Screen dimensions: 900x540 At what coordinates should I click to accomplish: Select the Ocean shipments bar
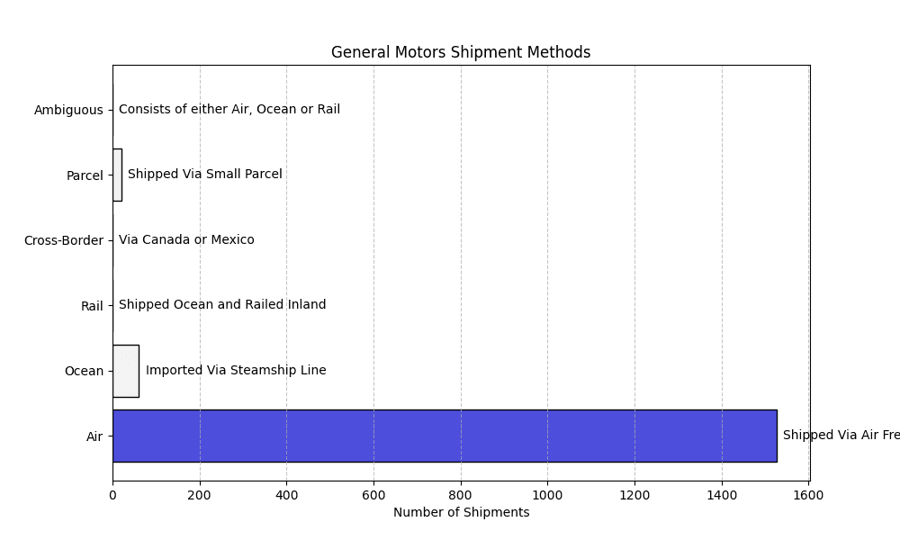[x=126, y=371]
